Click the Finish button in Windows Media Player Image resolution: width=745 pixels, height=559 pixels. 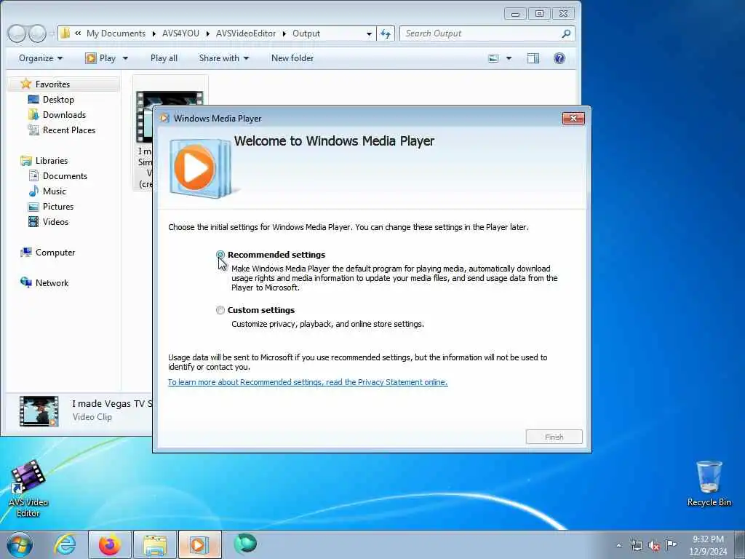pyautogui.click(x=554, y=437)
